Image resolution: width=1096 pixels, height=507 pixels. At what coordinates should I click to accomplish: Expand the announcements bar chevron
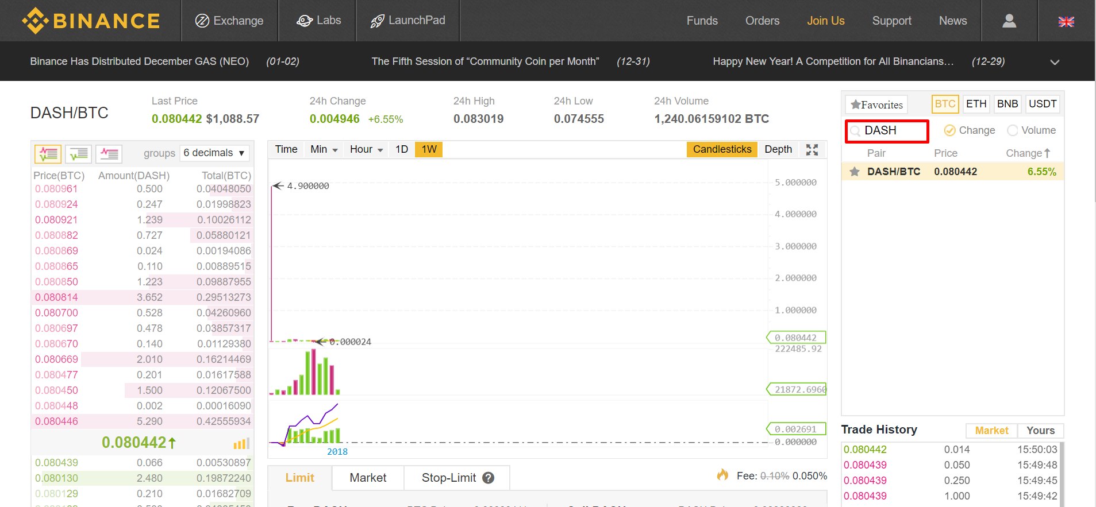1055,62
